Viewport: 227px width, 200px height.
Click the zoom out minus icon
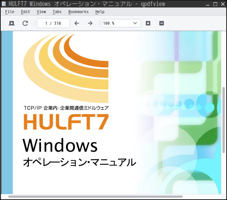tap(162, 23)
